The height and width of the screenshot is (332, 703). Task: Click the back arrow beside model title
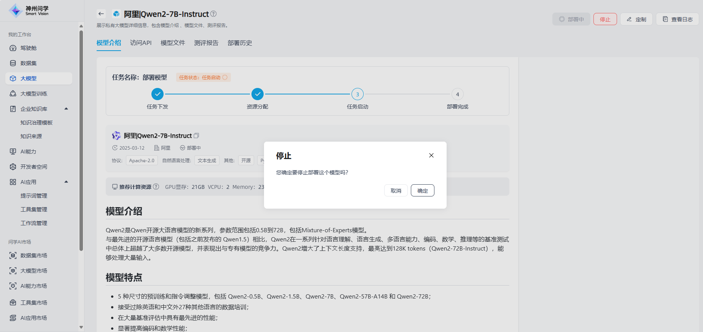click(x=101, y=14)
